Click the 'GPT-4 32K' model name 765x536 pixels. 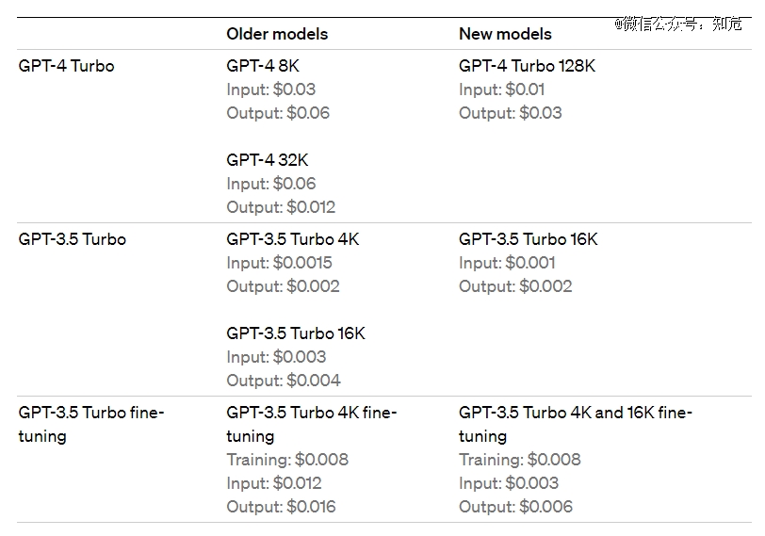[x=268, y=160]
